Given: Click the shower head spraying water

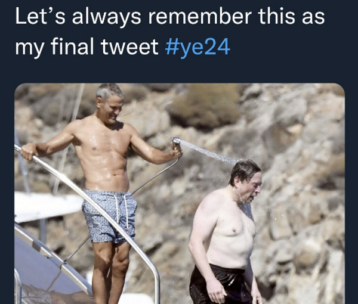Looking at the screenshot, I should (176, 144).
